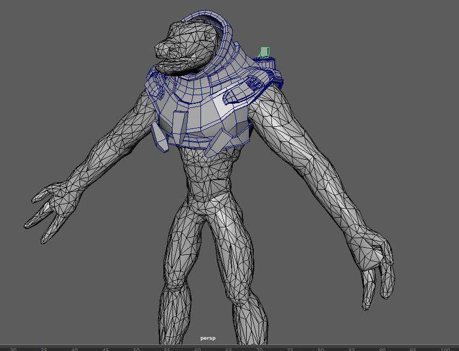The height and width of the screenshot is (351, 459).
Task: Move the playhead to frame 55
Action: [167, 349]
